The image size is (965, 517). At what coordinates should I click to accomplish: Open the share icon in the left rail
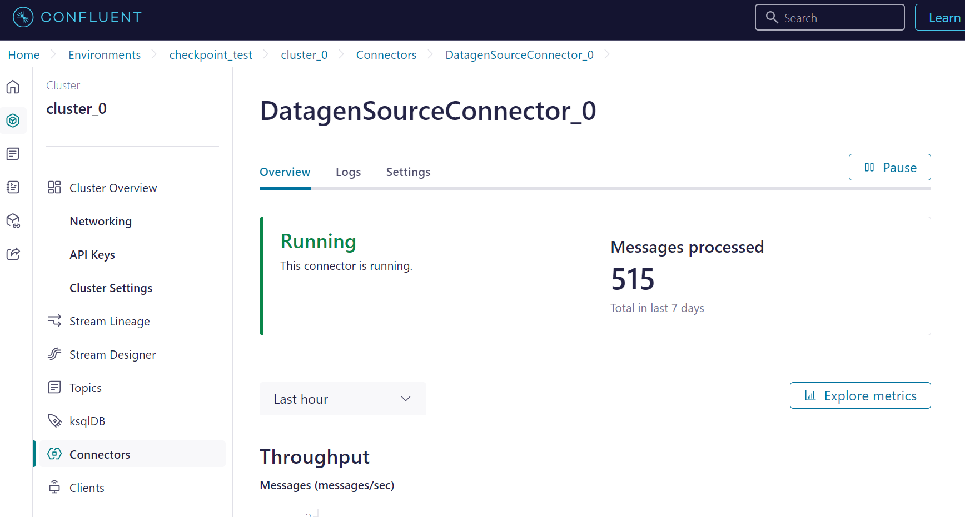(x=13, y=254)
